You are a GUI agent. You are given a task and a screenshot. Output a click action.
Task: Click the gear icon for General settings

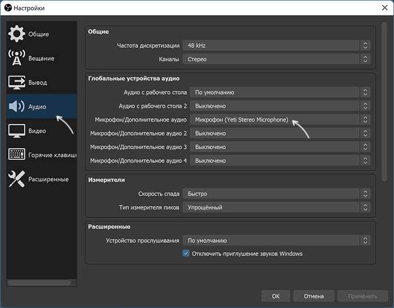pos(17,34)
